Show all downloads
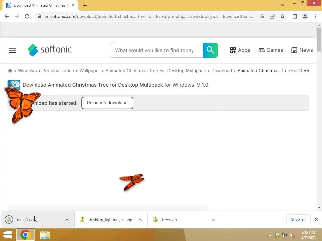The height and width of the screenshot is (241, 322). pos(298,219)
